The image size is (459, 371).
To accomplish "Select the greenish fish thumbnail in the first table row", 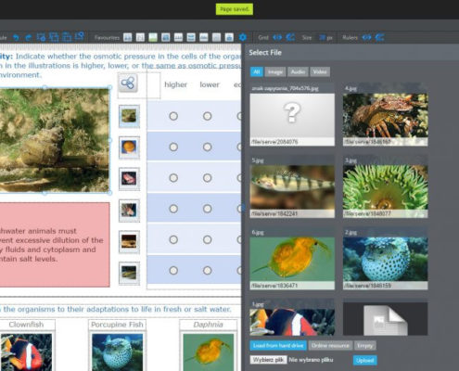I will pyautogui.click(x=129, y=116).
